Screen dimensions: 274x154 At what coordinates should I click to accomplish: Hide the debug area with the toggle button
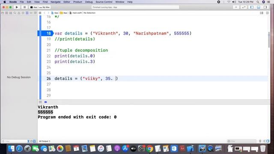tap(40, 102)
